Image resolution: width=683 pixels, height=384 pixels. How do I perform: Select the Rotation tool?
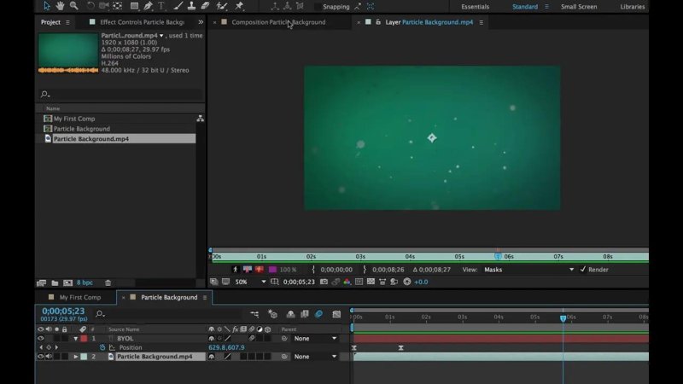pos(90,6)
